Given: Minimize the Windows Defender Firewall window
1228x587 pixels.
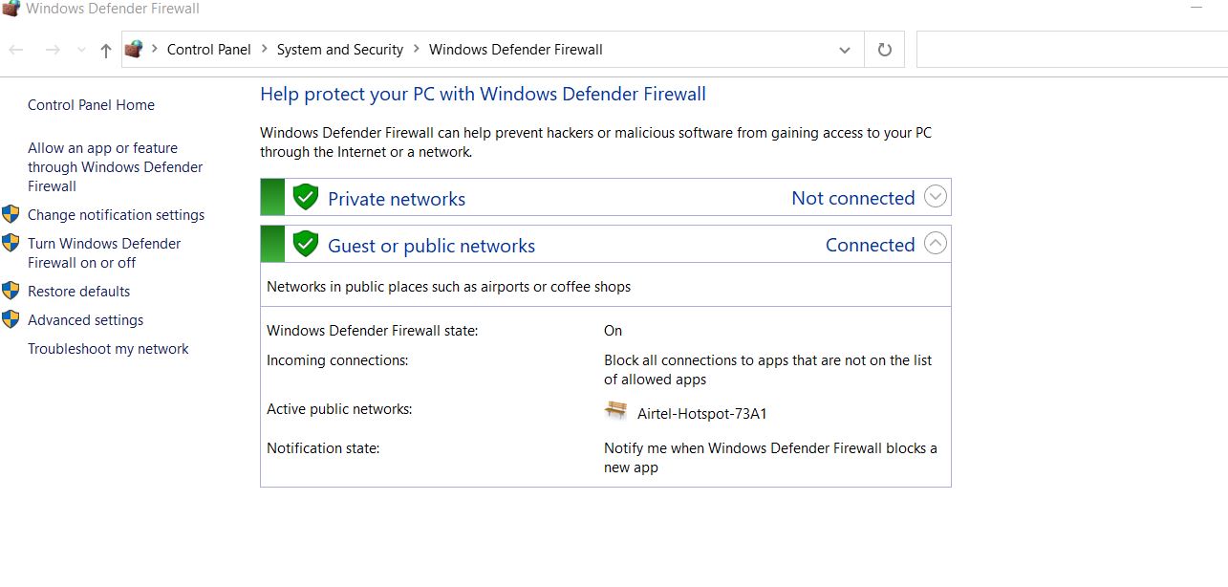Looking at the screenshot, I should point(1196,8).
